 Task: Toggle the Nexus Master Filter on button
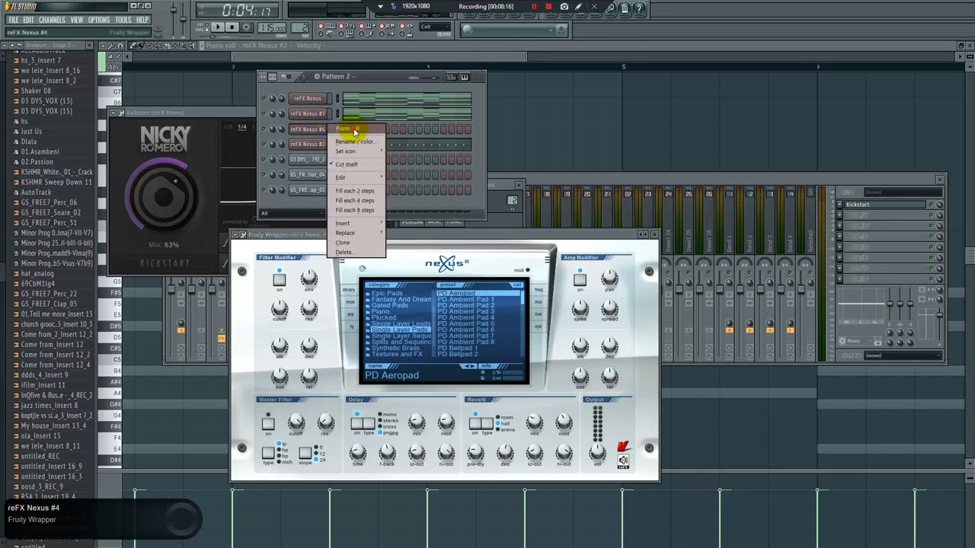tap(268, 423)
